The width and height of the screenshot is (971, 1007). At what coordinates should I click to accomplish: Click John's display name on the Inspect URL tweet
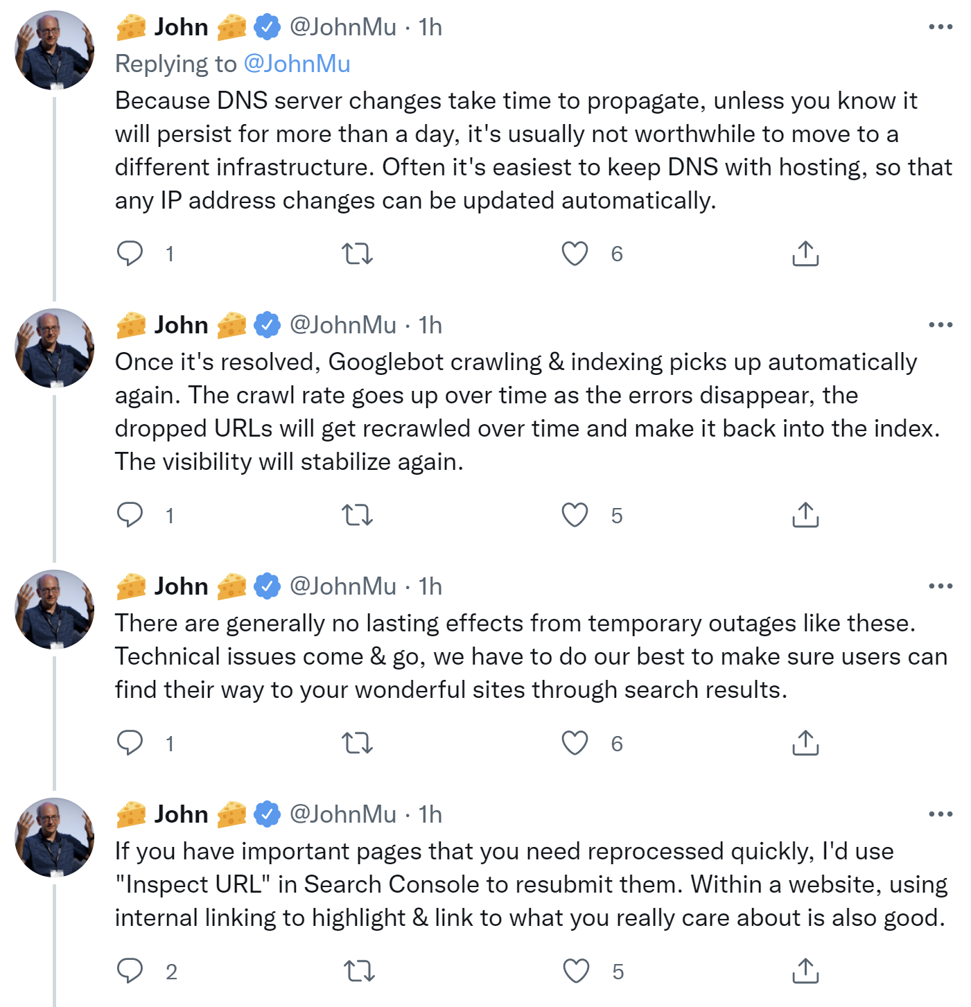tap(181, 814)
